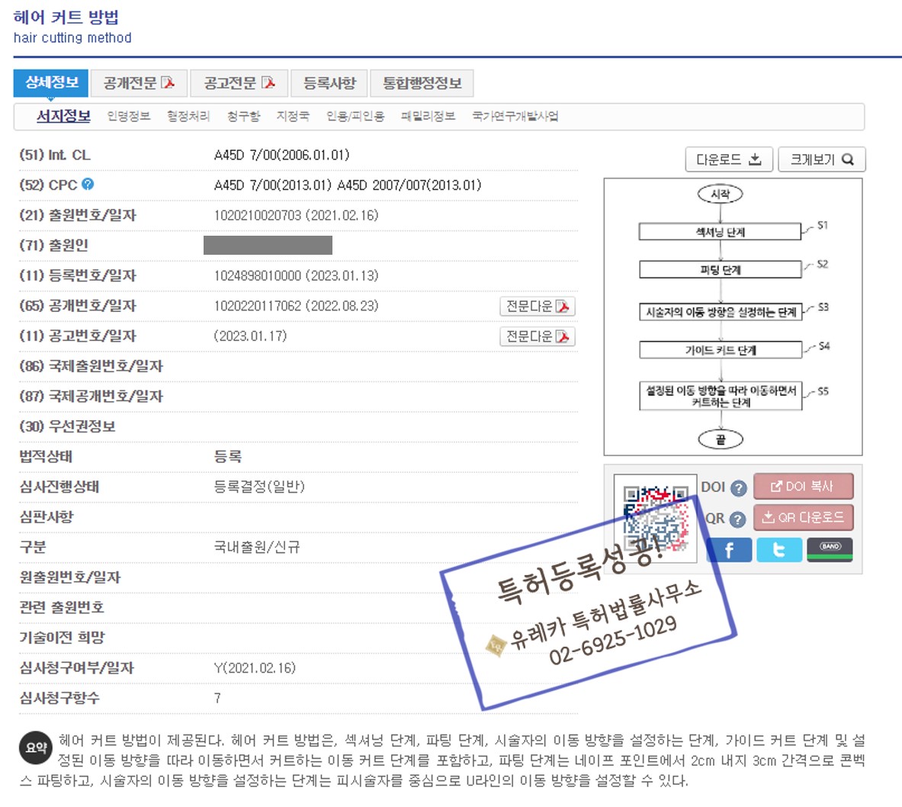Click the DOI help question mark icon
The height and width of the screenshot is (807, 902).
737,488
